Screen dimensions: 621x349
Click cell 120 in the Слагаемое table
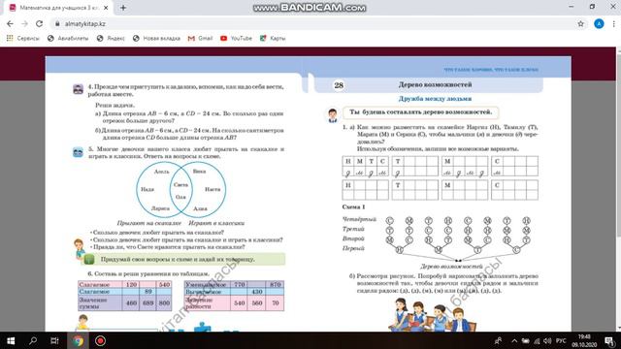[131, 284]
